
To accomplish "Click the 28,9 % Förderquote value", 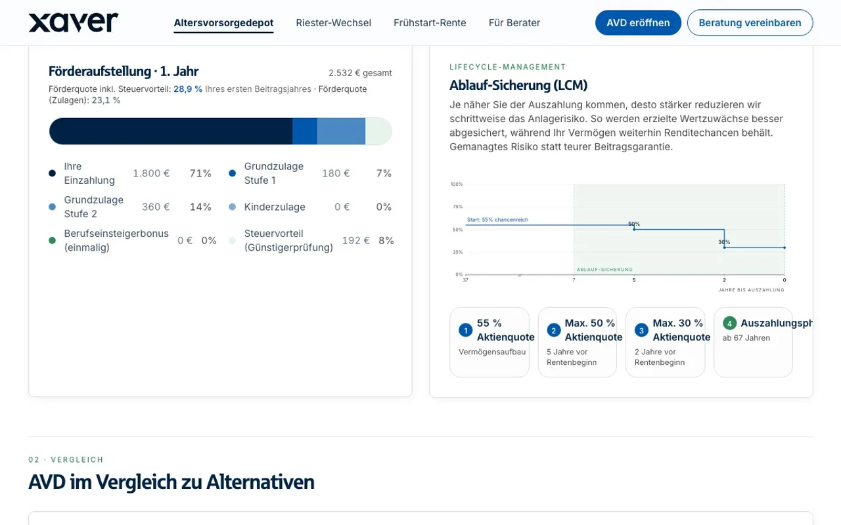I will pyautogui.click(x=188, y=89).
